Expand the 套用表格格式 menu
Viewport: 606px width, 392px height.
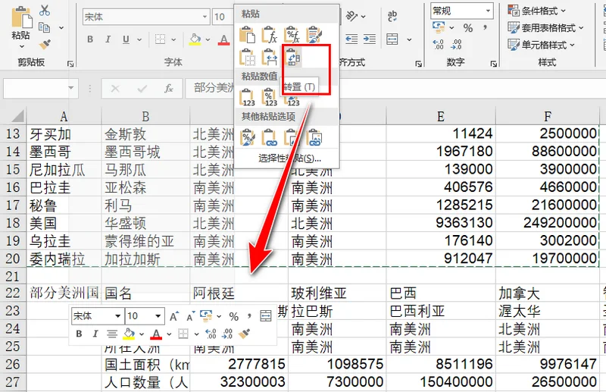581,28
